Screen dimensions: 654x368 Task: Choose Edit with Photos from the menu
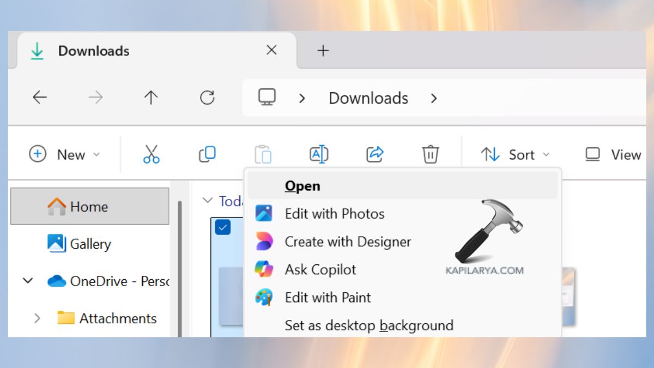pyautogui.click(x=334, y=214)
